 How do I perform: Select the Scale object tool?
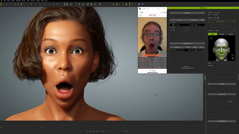tap(45, 4)
